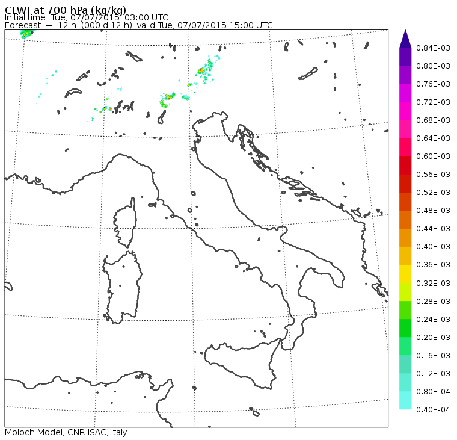457x440 pixels.
Task: Click the 0.24E-03 colorbar label
Action: pyautogui.click(x=433, y=320)
